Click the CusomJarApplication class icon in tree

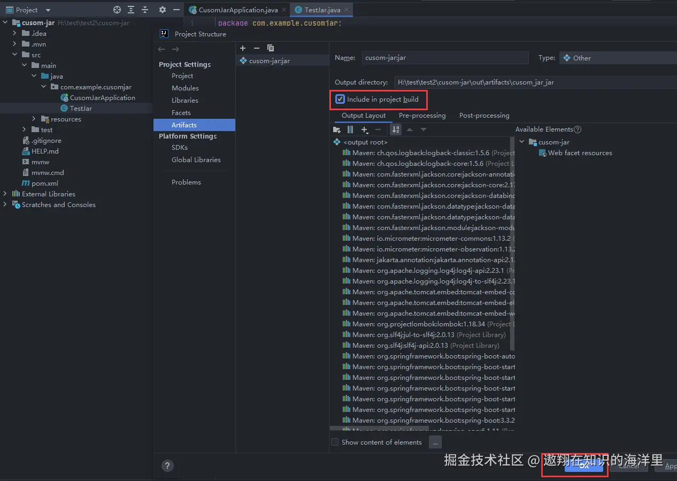65,98
